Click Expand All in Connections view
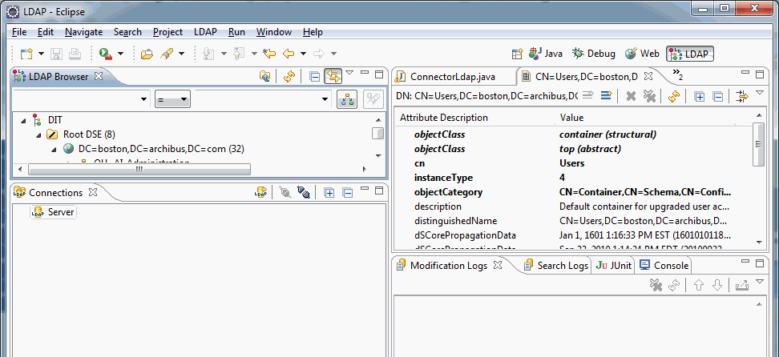Viewport: 779px width, 357px height. coord(329,193)
